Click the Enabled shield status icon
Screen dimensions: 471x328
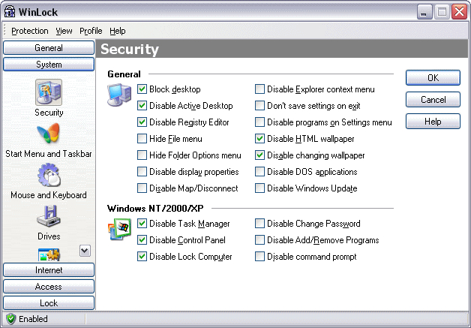[x=10, y=319]
